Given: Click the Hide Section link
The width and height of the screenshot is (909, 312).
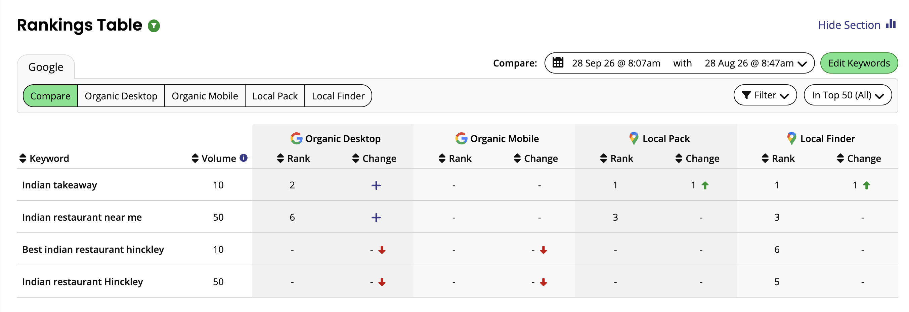Looking at the screenshot, I should [849, 25].
